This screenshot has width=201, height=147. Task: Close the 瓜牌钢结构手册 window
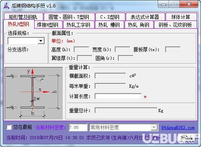click(x=189, y=4)
